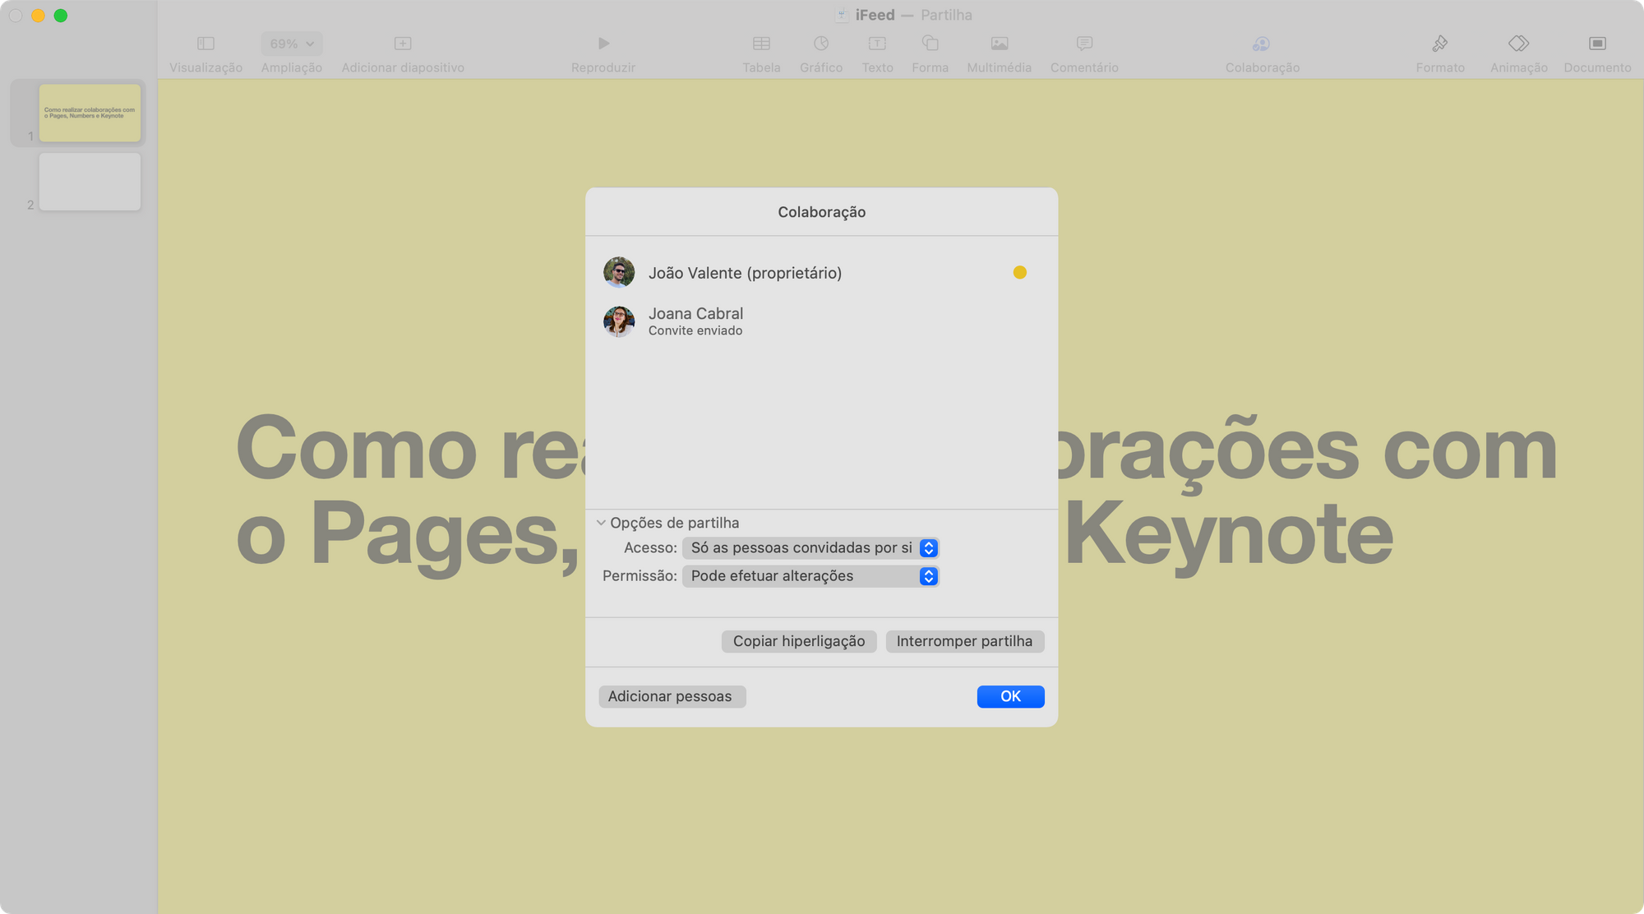Start slideshow with Reproduzir play icon
Image resolution: width=1644 pixels, height=914 pixels.
(x=603, y=44)
